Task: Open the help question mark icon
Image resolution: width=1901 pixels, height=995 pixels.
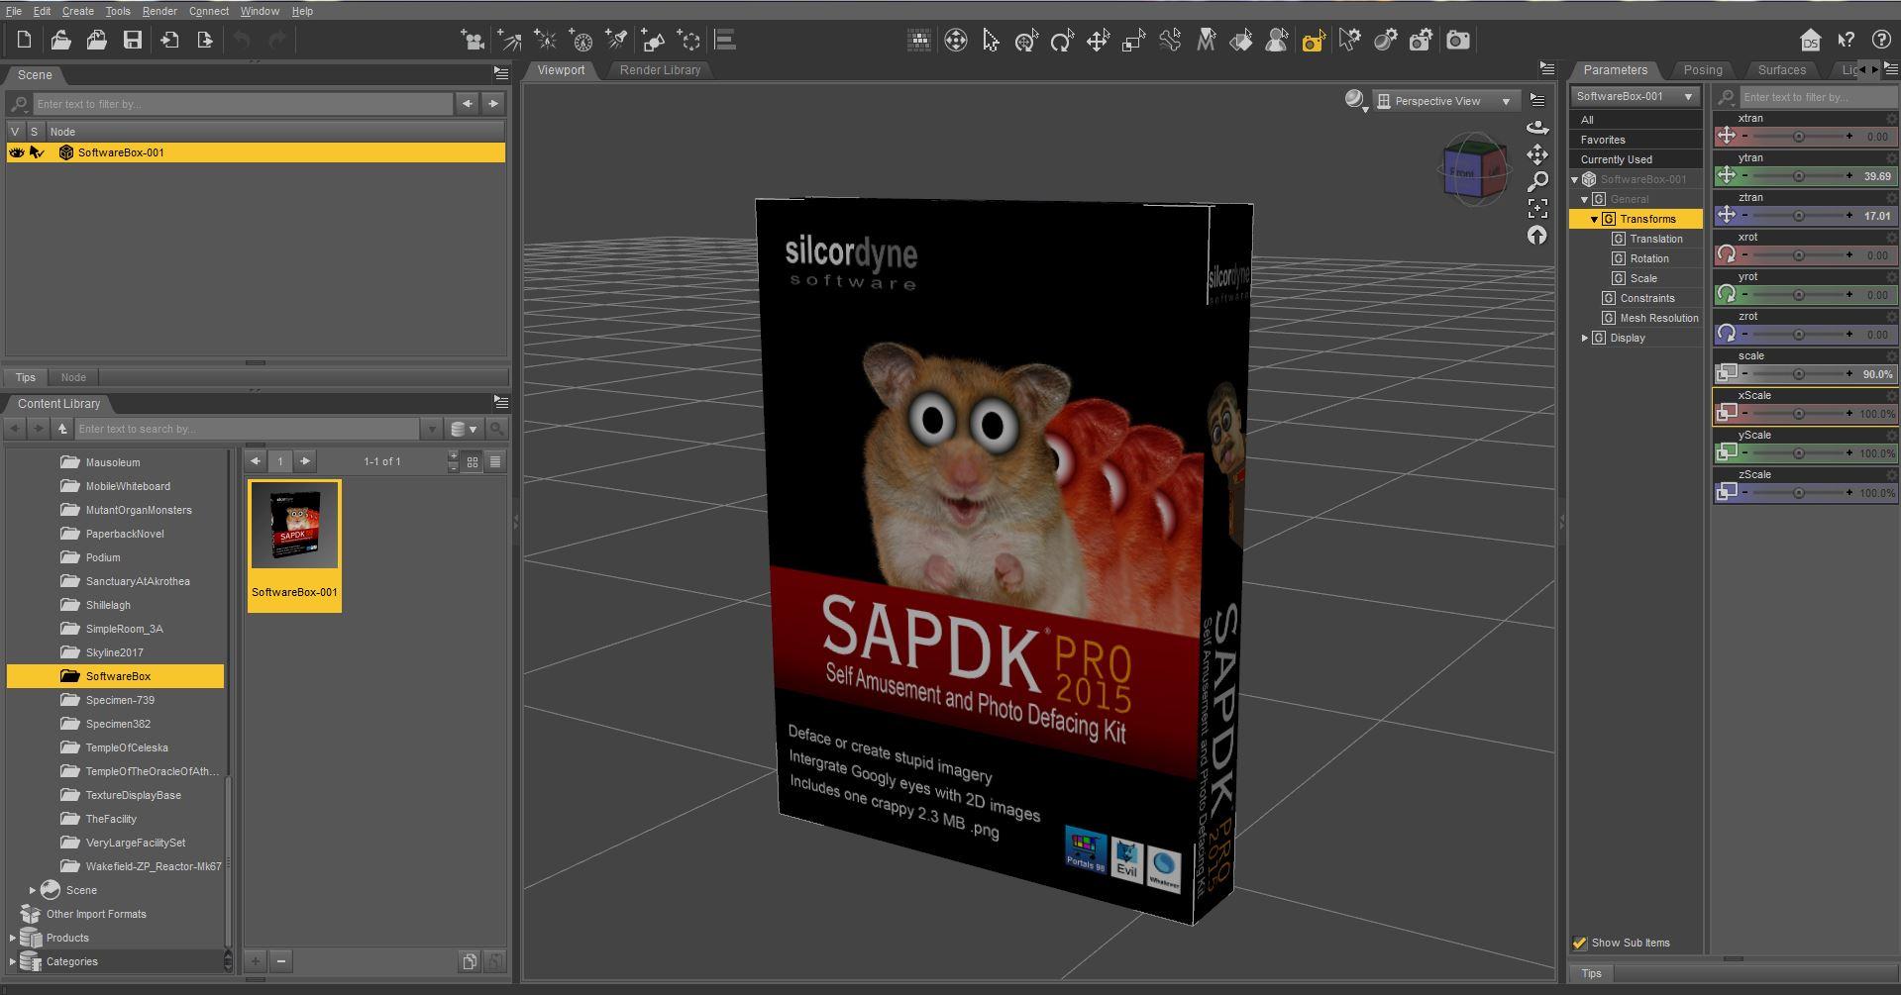Action: click(1880, 40)
